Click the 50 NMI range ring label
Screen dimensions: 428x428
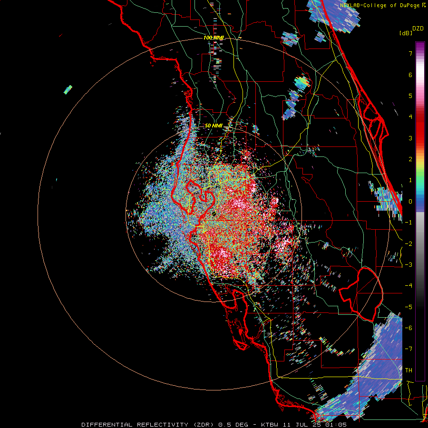[214, 126]
